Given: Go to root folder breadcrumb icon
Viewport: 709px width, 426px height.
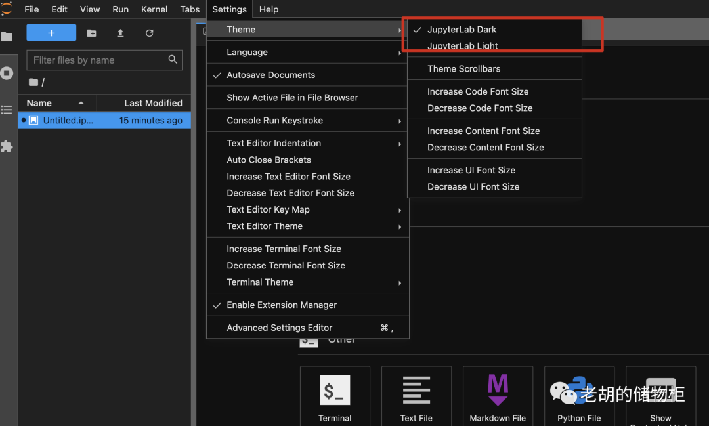Looking at the screenshot, I should tap(33, 82).
